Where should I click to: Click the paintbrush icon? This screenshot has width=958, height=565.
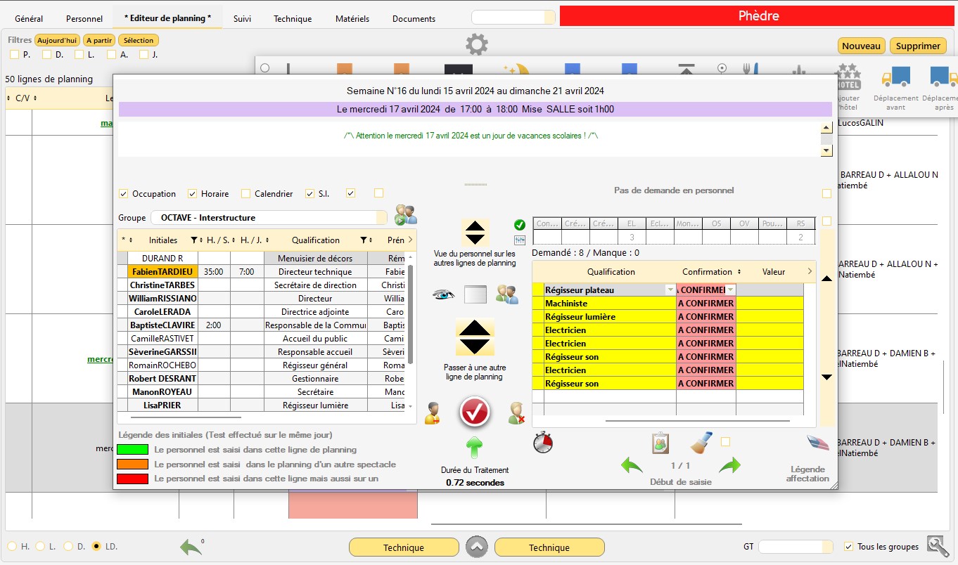pyautogui.click(x=701, y=443)
